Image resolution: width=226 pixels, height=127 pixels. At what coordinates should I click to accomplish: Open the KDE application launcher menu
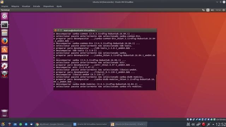tap(3, 124)
